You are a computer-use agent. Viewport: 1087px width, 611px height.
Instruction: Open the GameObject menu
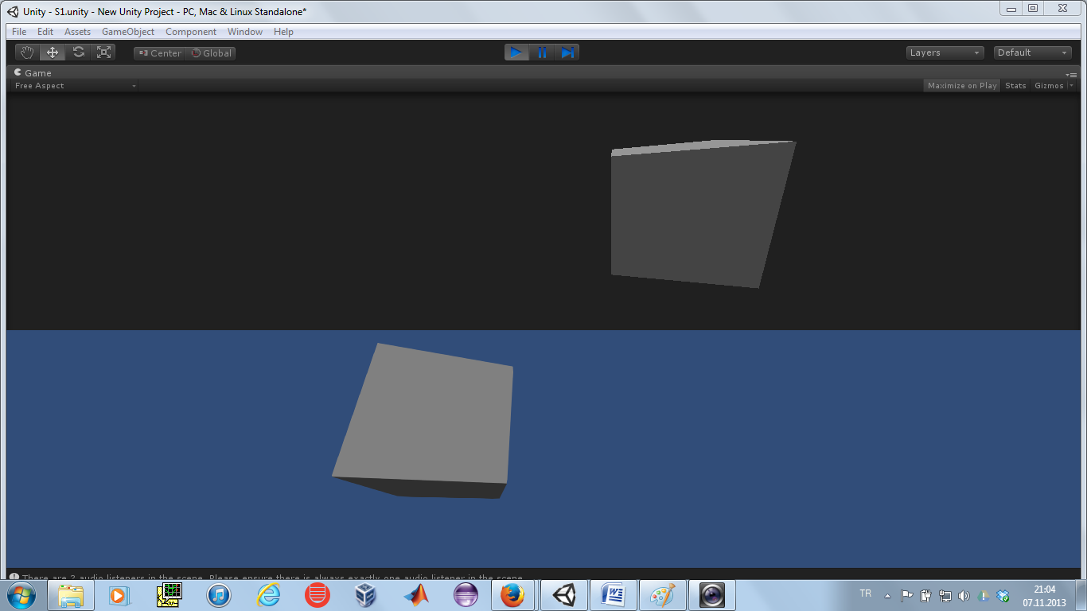128,32
